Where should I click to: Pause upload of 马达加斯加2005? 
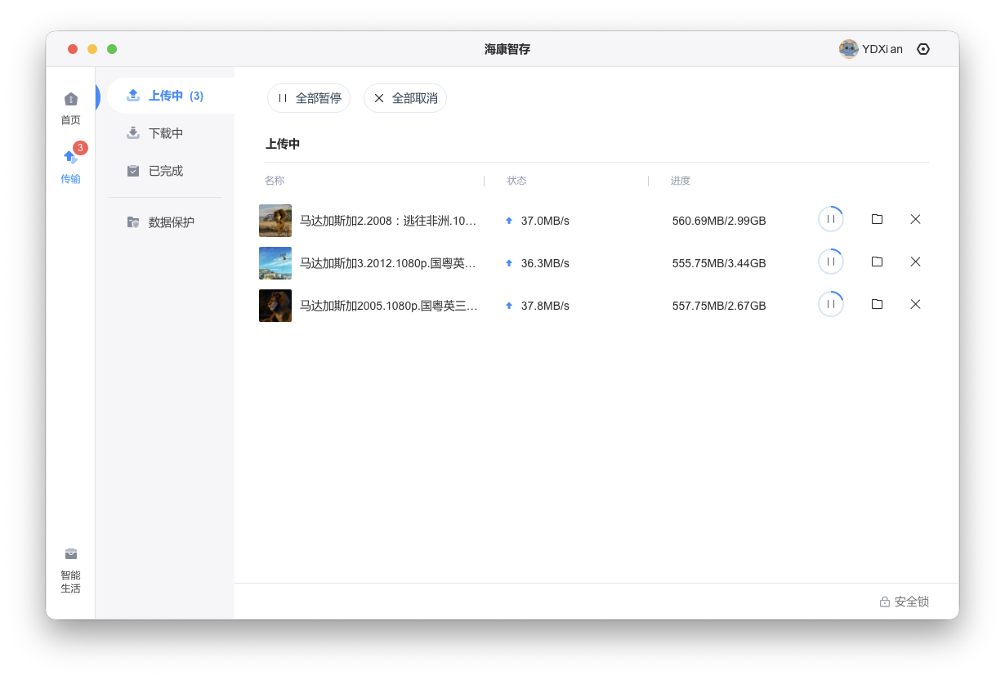(x=831, y=304)
